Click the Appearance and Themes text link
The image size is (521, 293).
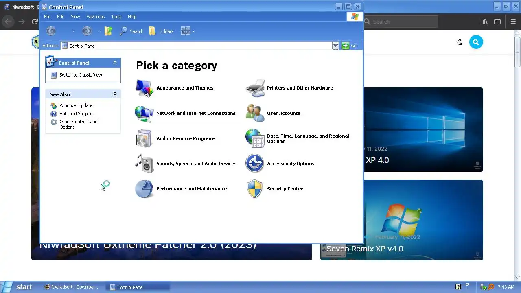coord(185,88)
